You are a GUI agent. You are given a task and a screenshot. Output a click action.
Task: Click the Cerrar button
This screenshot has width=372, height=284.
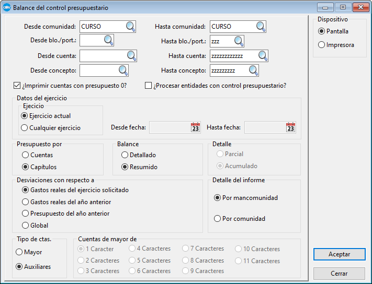tap(339, 274)
